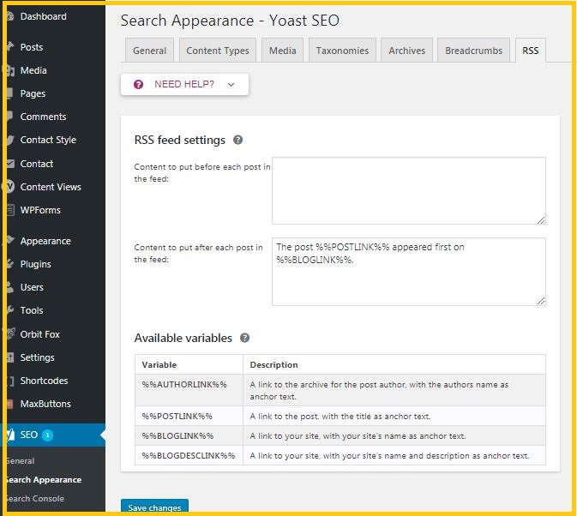Click the Save changes button
Image resolution: width=577 pixels, height=516 pixels.
(x=154, y=507)
